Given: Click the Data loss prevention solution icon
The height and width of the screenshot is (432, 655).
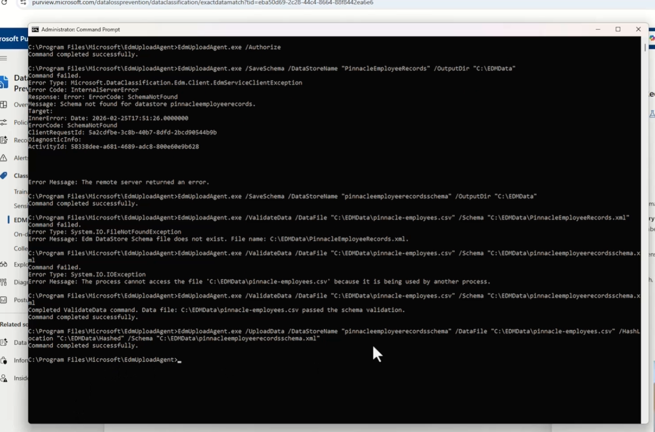Looking at the screenshot, I should pyautogui.click(x=4, y=83).
